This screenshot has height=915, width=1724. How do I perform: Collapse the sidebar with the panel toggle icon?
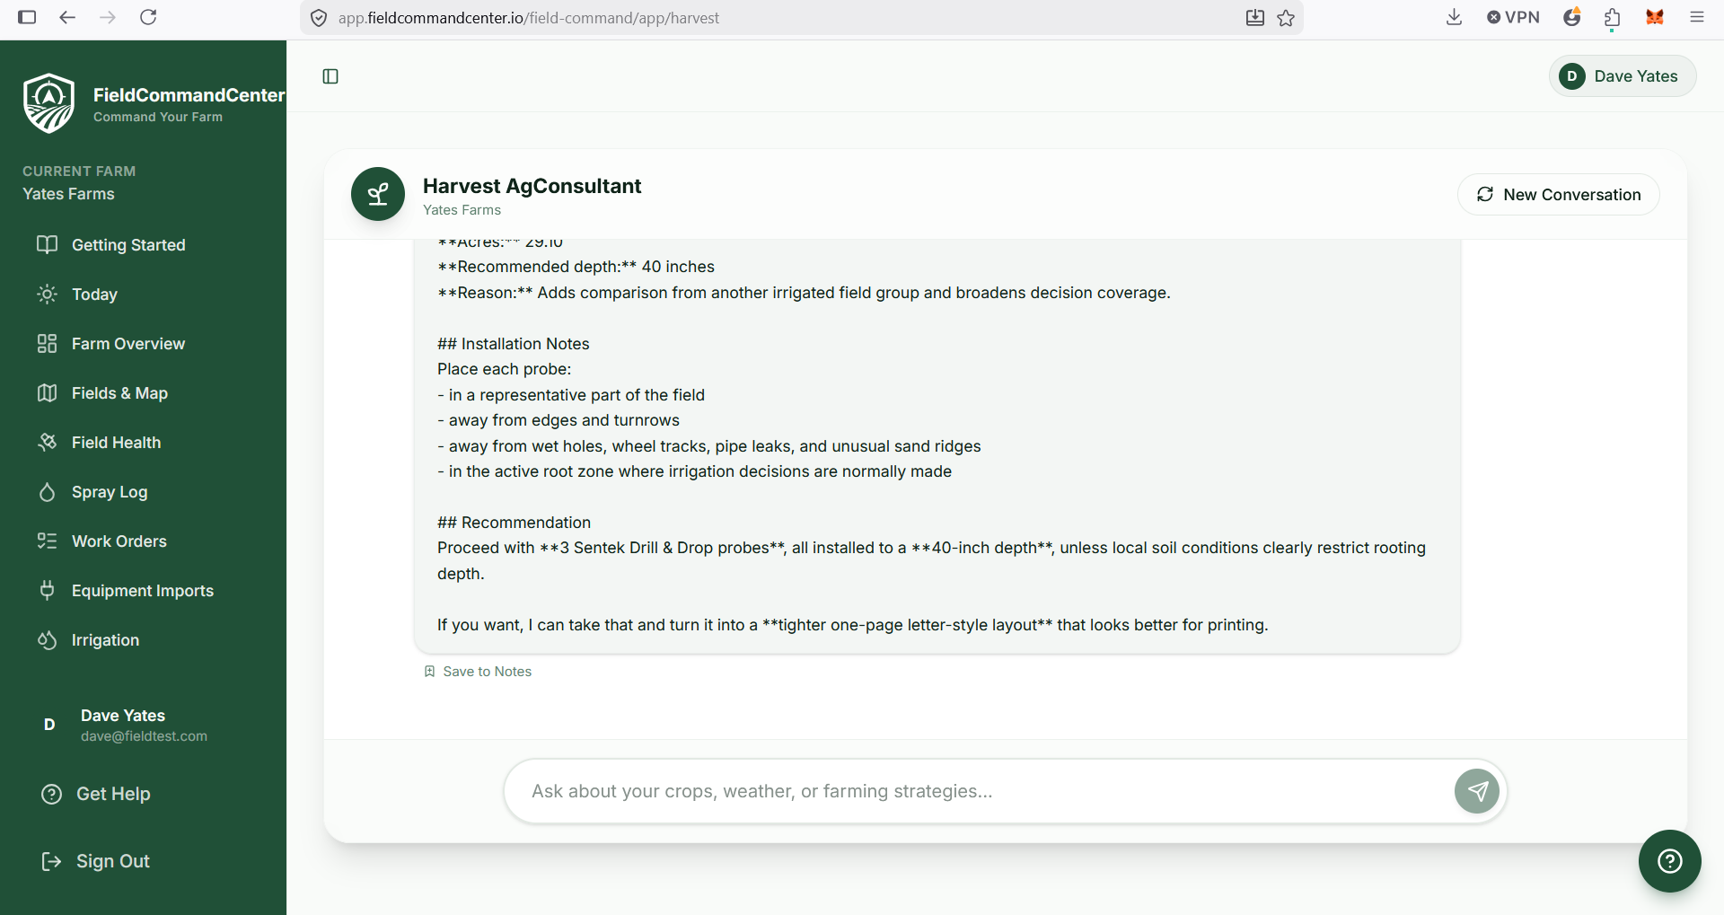pyautogui.click(x=330, y=76)
